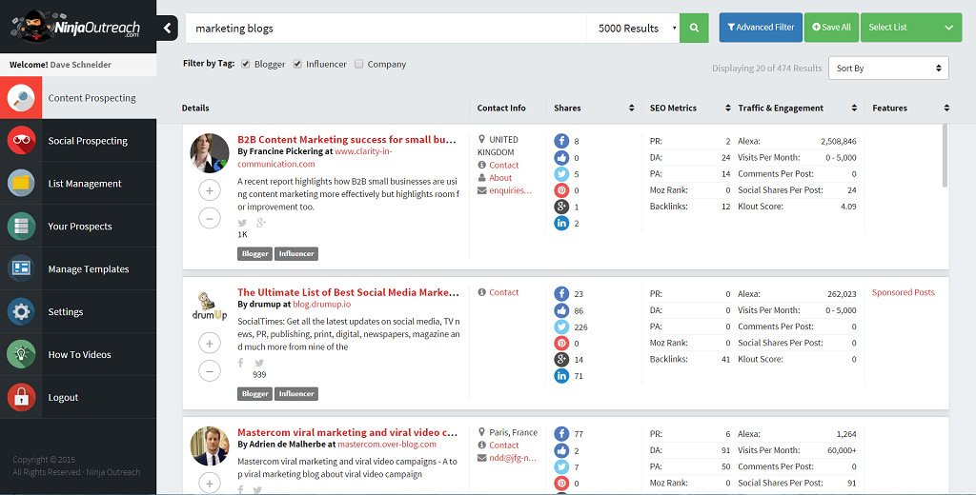
Task: Click the Save All button
Action: coord(831,28)
